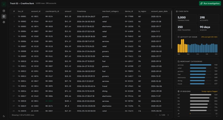This screenshot has height=120, width=223.
Task: Click counterparty cell MR-0038
Action: [49, 27]
